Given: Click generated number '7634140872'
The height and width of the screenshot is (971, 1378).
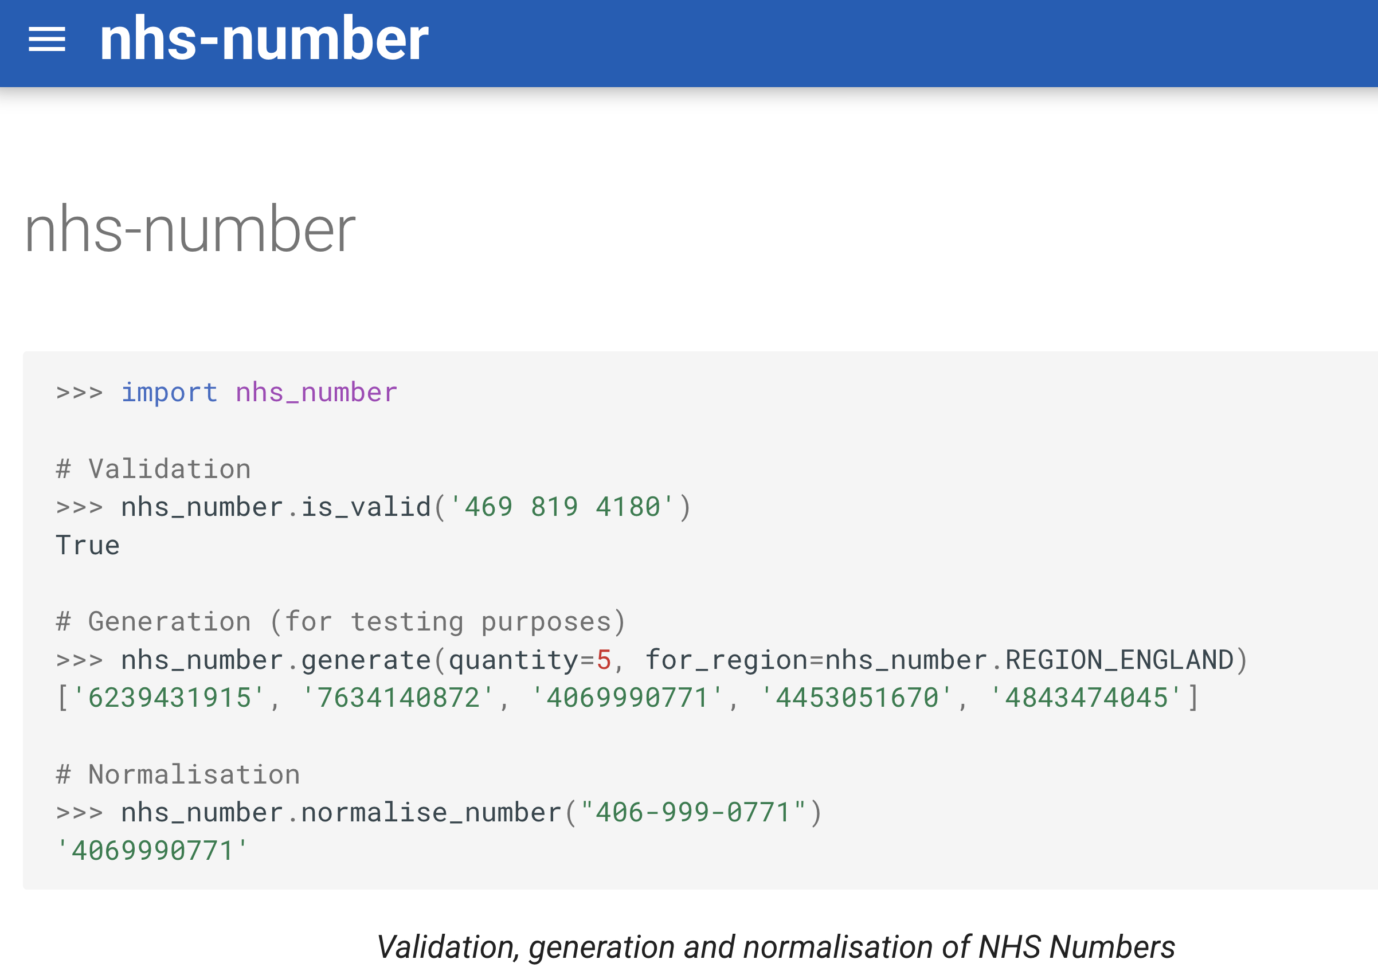Looking at the screenshot, I should pos(398,698).
